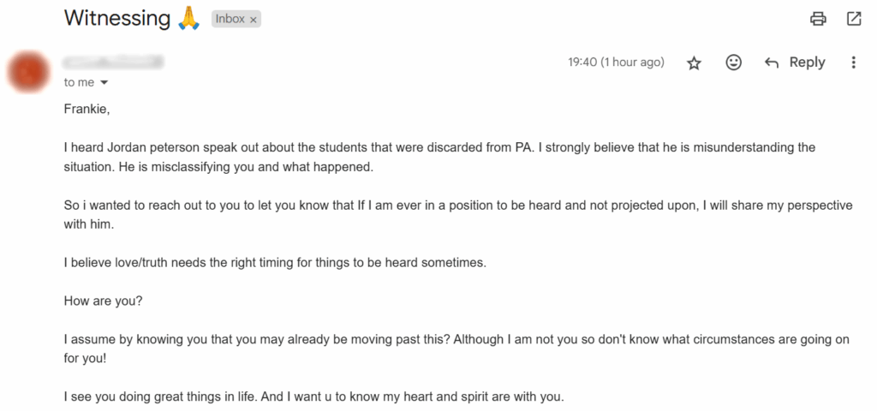The width and height of the screenshot is (877, 411).
Task: Expand recipient details arrow beside "to me"
Action: tap(104, 83)
